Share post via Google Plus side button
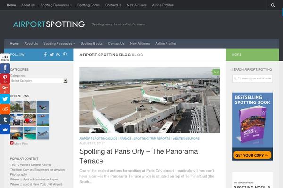 pyautogui.click(x=5, y=88)
